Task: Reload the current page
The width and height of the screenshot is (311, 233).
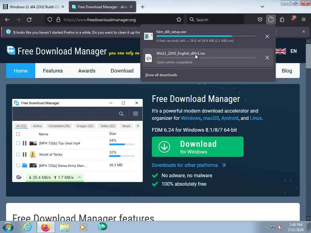Action: pyautogui.click(x=29, y=20)
